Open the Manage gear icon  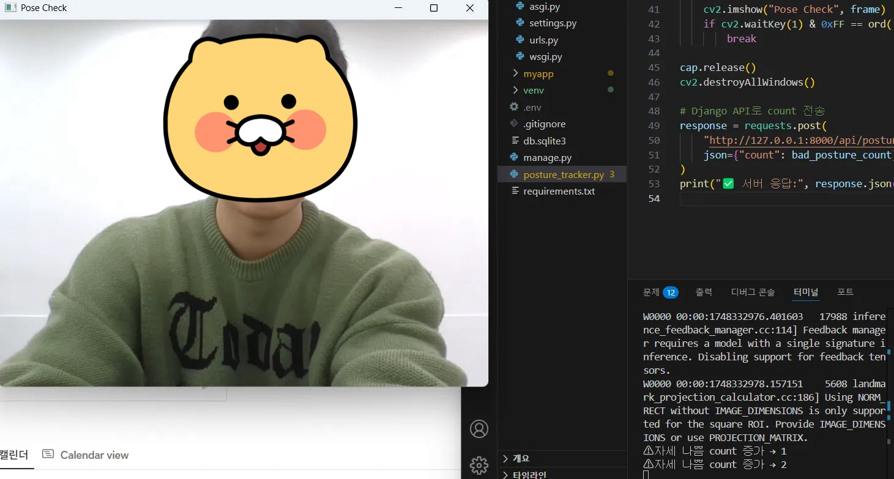(x=479, y=466)
